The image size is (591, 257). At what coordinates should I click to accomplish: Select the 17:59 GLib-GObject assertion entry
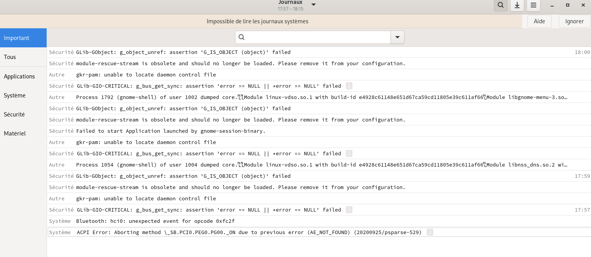click(x=319, y=176)
